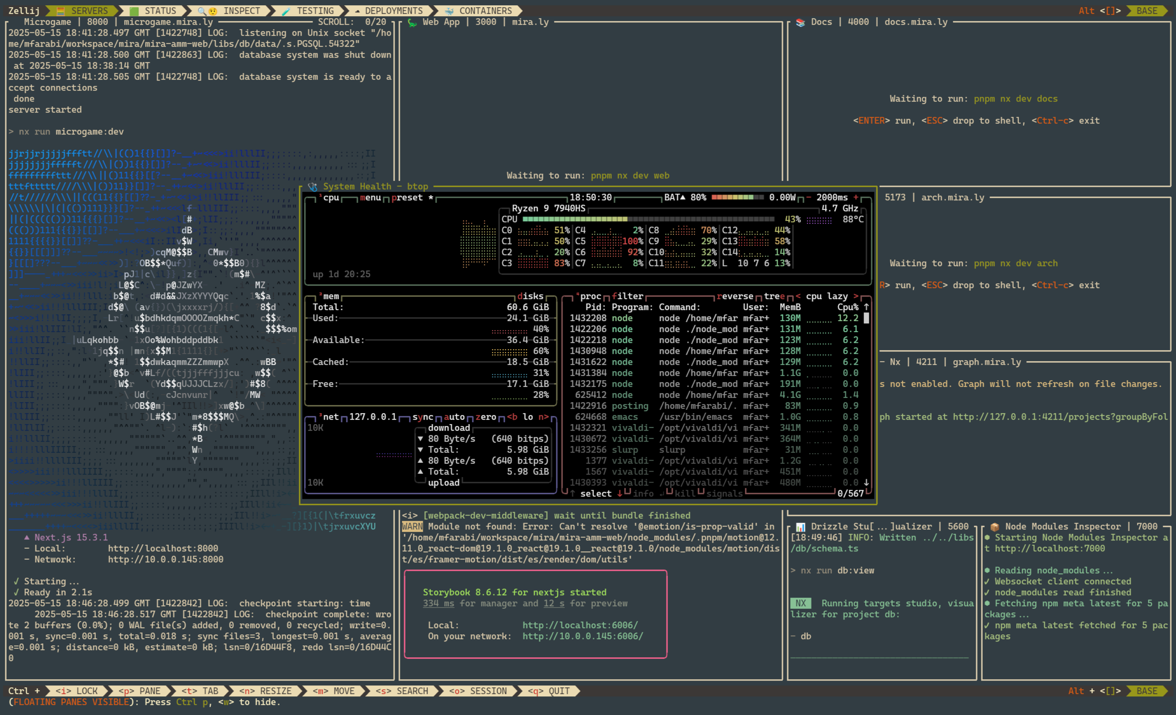Click the btop proc filter field
Viewport: 1176px width, 715px height.
(x=628, y=296)
